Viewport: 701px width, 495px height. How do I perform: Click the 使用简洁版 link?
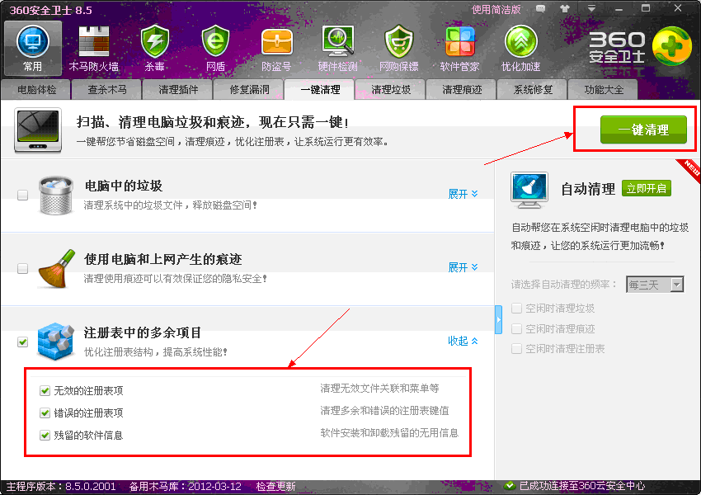coord(496,9)
